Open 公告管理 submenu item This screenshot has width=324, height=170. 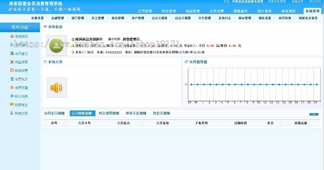coord(204,18)
